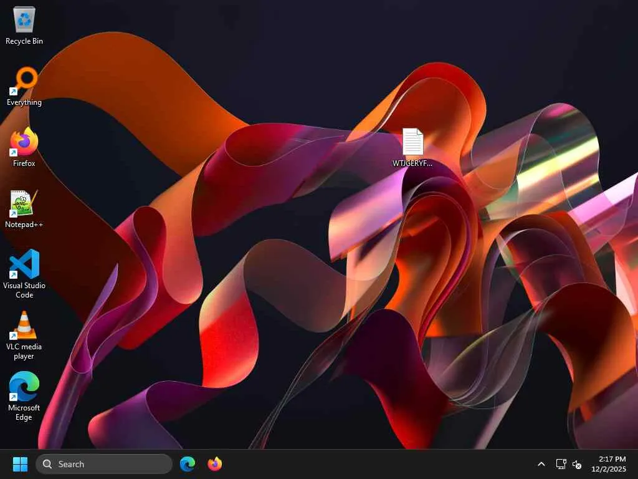The height and width of the screenshot is (479, 638).
Task: Launch Edge from the taskbar
Action: click(188, 464)
